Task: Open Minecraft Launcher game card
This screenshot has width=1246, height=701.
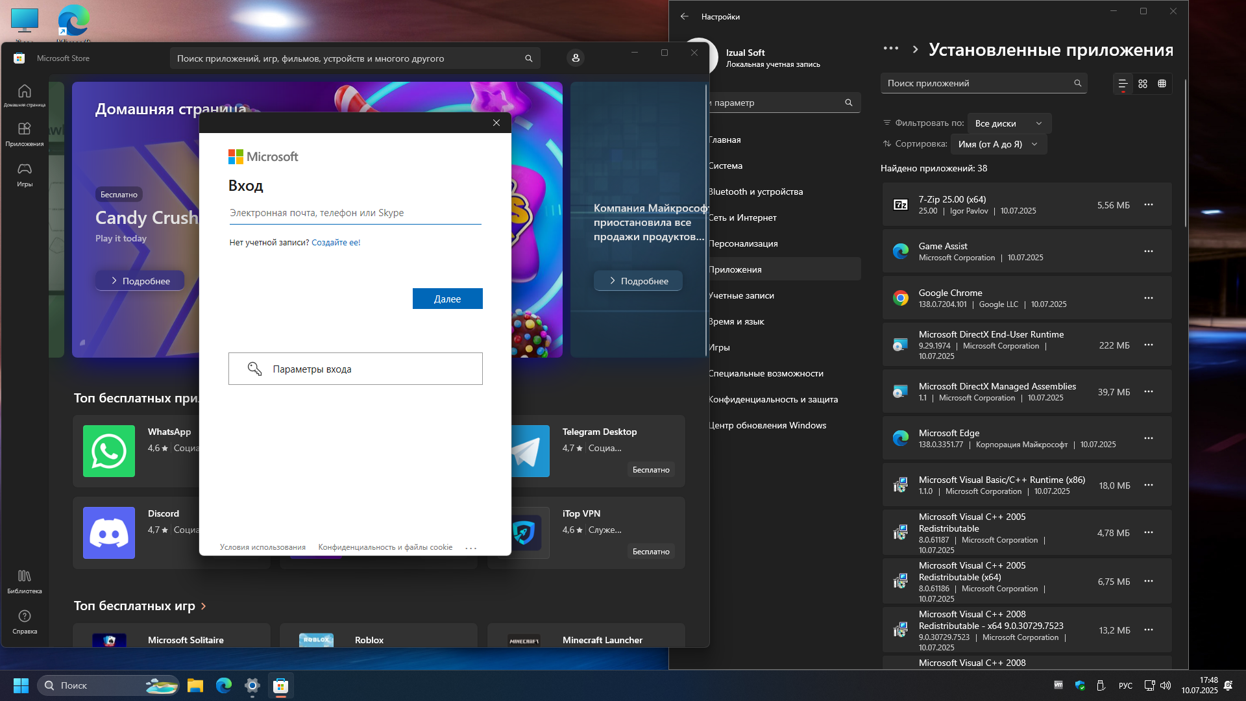Action: (x=586, y=635)
